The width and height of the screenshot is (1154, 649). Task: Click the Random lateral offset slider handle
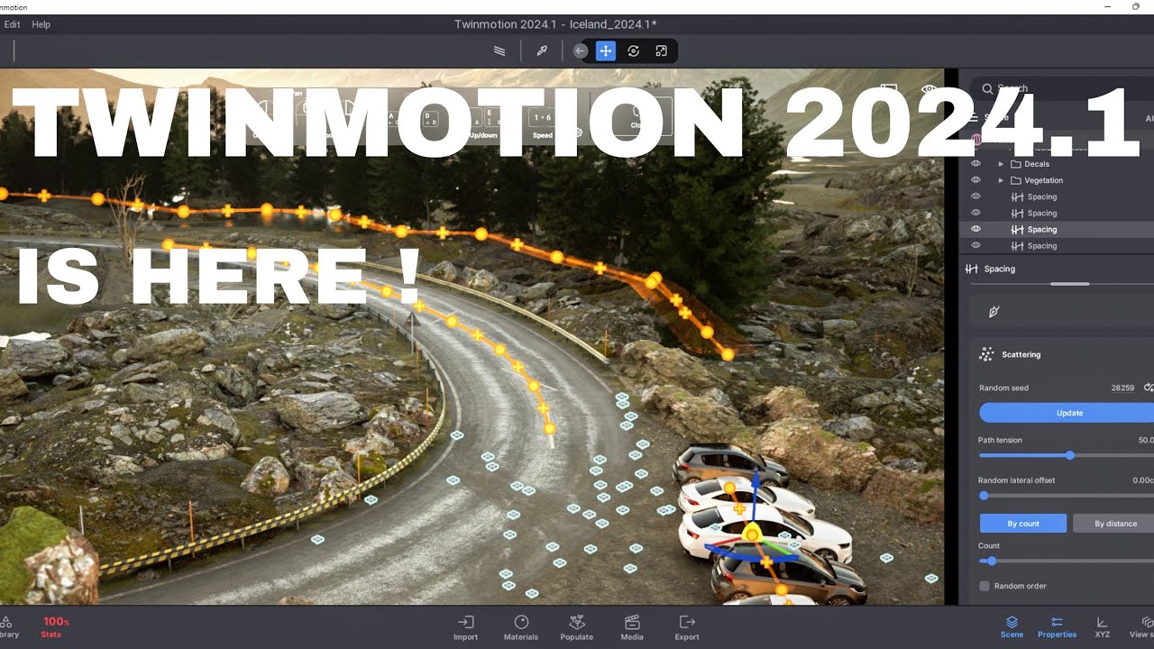pos(984,496)
